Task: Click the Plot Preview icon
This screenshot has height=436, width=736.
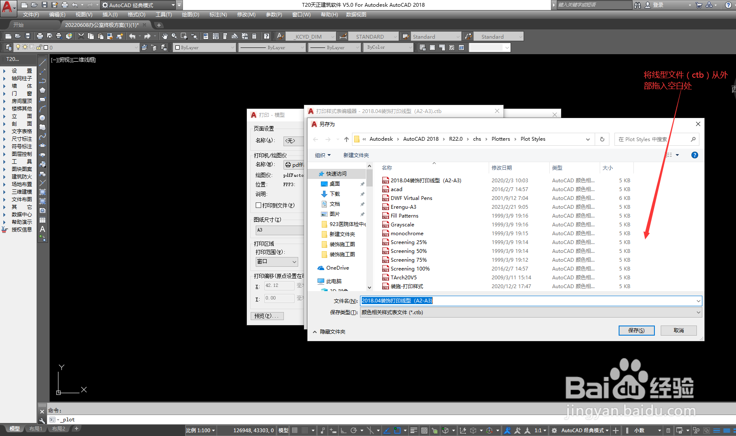Action: click(x=50, y=36)
